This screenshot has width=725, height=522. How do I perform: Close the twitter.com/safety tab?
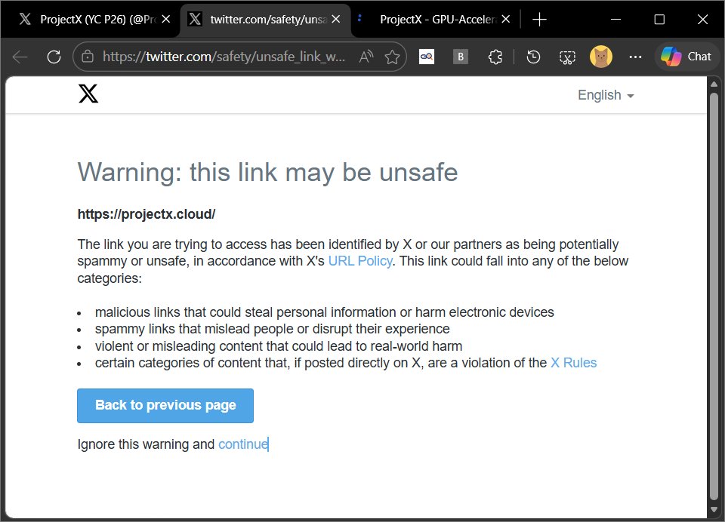pyautogui.click(x=336, y=20)
